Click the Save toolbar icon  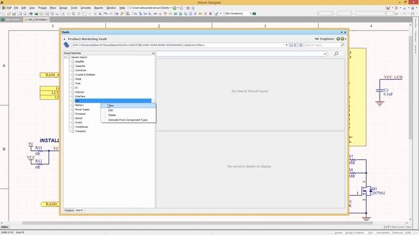[14, 14]
